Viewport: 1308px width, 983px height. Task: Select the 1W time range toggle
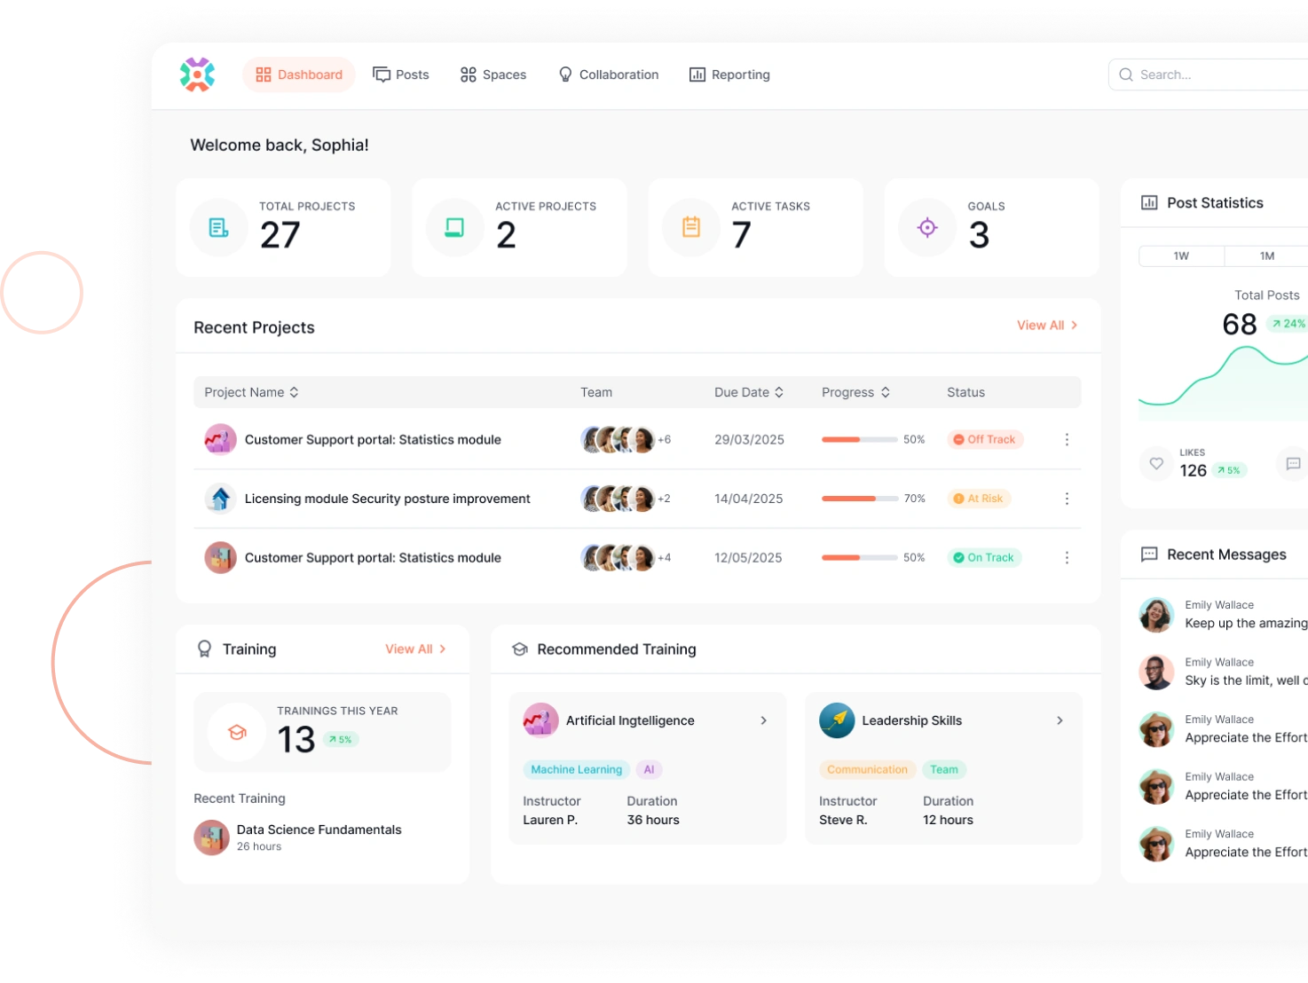(1180, 256)
